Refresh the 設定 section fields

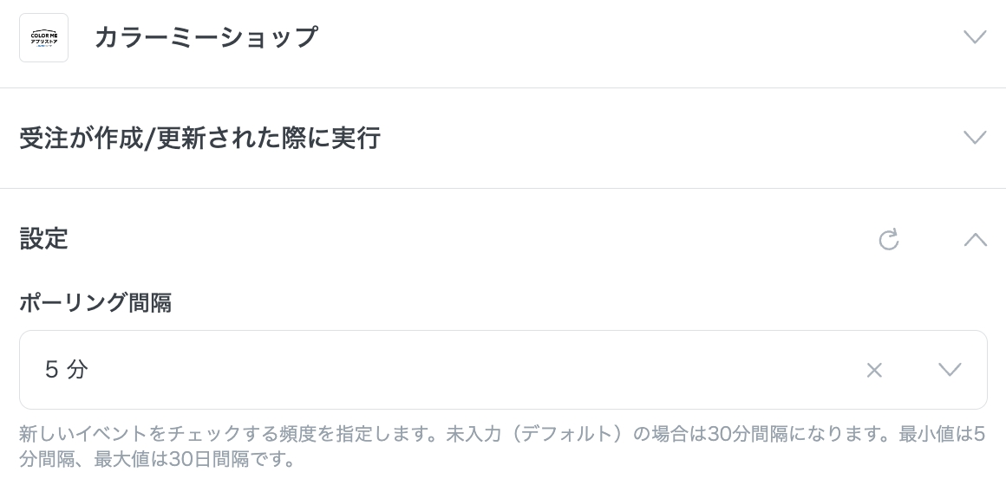pos(888,239)
